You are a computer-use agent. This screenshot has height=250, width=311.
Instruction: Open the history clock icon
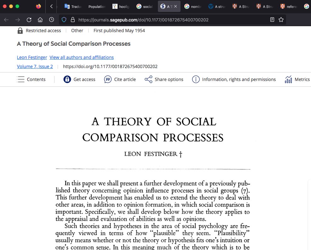coord(52,20)
